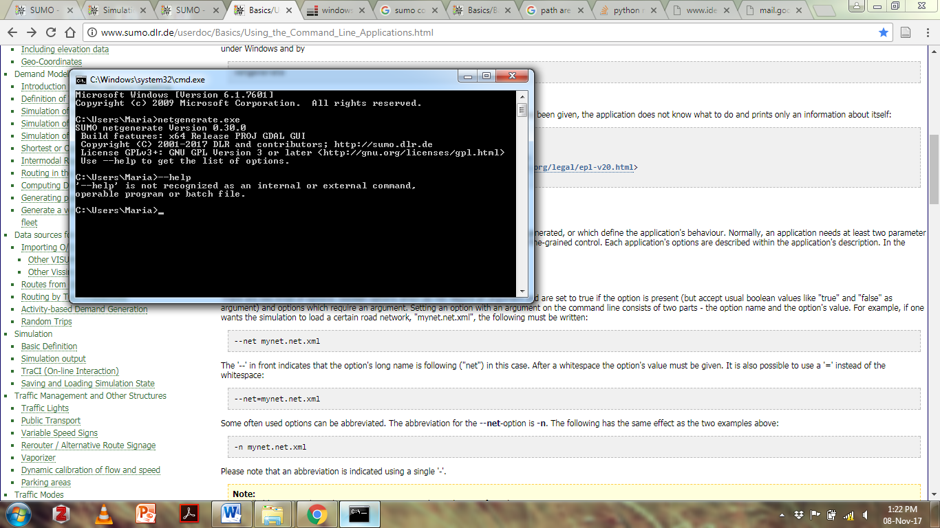The height and width of the screenshot is (528, 940).
Task: Click the browser forward arrow
Action: pyautogui.click(x=32, y=32)
